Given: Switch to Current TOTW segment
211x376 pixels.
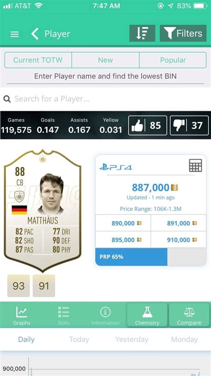Looking at the screenshot, I should (38, 60).
